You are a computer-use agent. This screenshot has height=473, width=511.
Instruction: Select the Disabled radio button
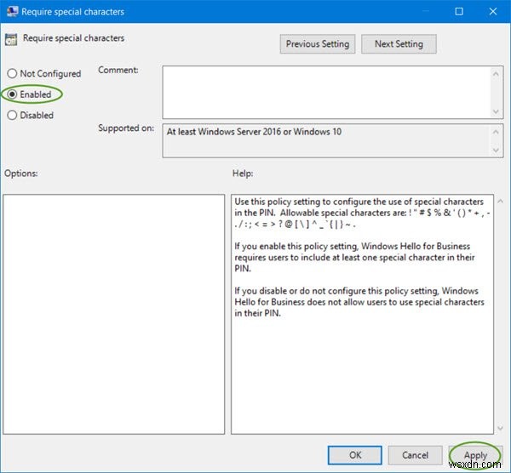tap(31, 115)
